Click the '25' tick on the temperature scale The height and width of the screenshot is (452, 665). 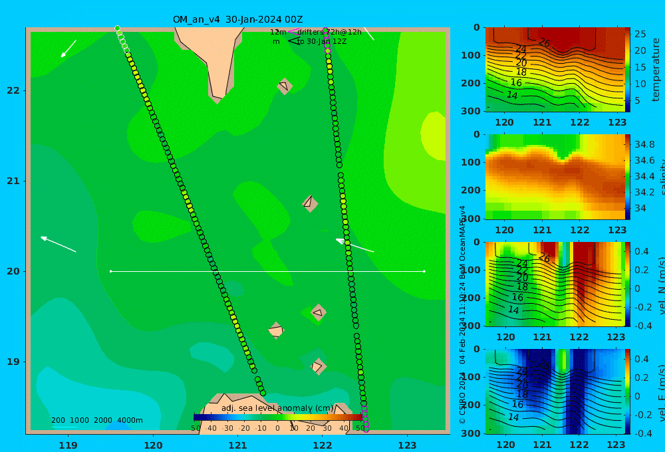(x=640, y=34)
